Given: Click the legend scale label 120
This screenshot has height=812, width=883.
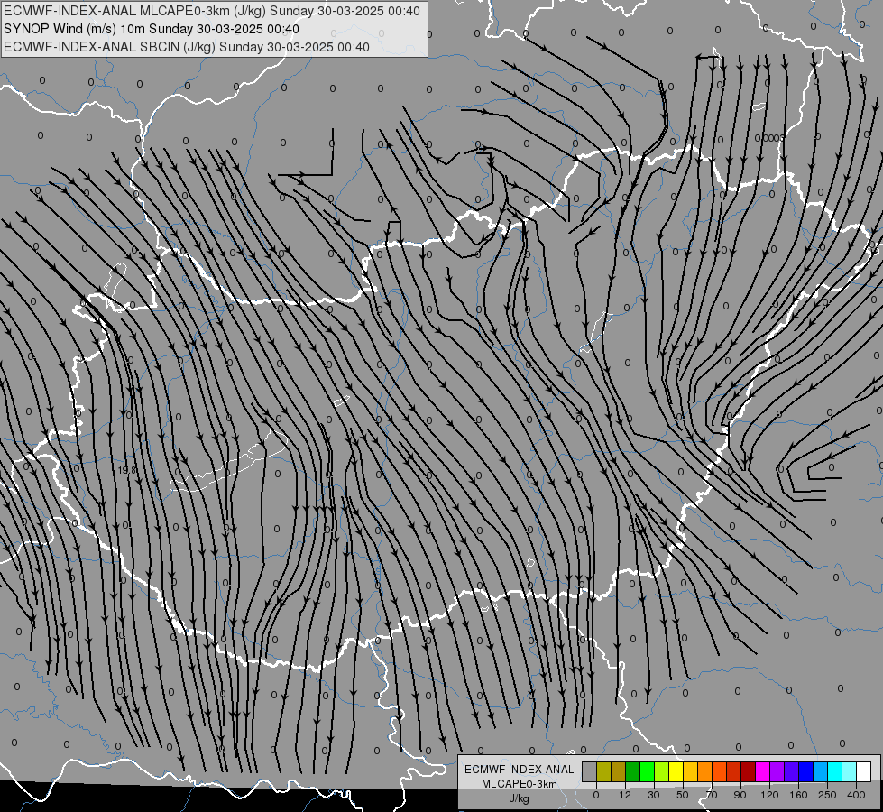Looking at the screenshot, I should point(769,795).
